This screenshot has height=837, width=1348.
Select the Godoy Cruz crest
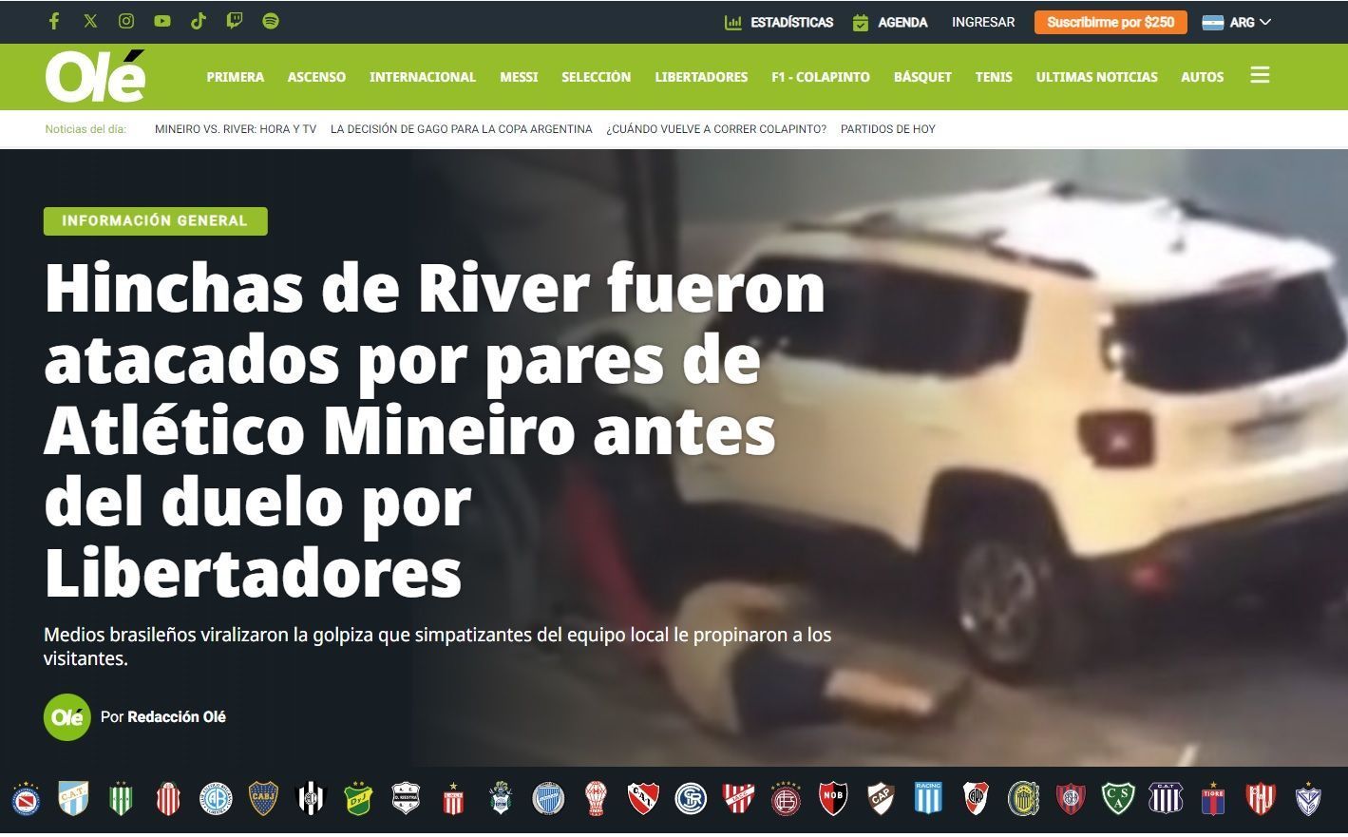click(548, 799)
